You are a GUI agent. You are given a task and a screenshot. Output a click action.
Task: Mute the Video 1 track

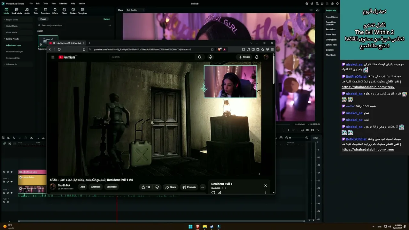pos(8,193)
